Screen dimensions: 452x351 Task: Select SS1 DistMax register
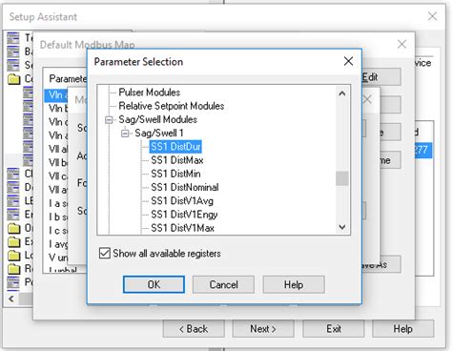(177, 160)
